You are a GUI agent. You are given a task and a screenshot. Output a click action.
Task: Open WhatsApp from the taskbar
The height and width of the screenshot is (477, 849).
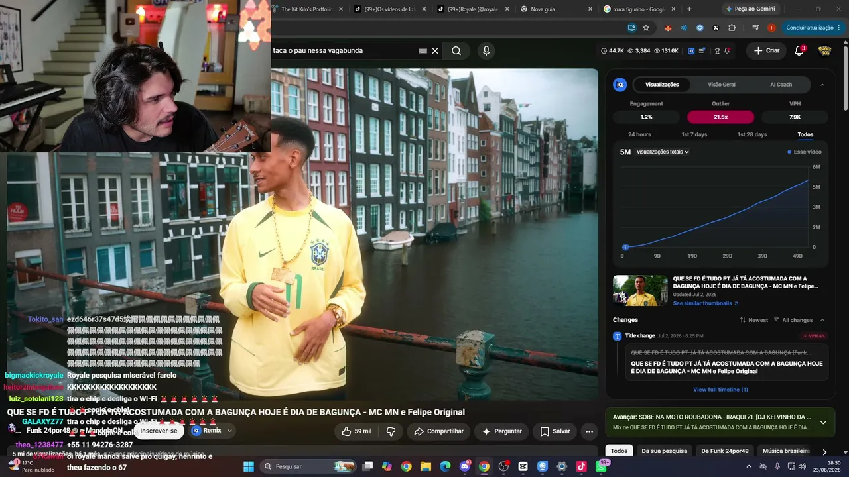(x=601, y=466)
